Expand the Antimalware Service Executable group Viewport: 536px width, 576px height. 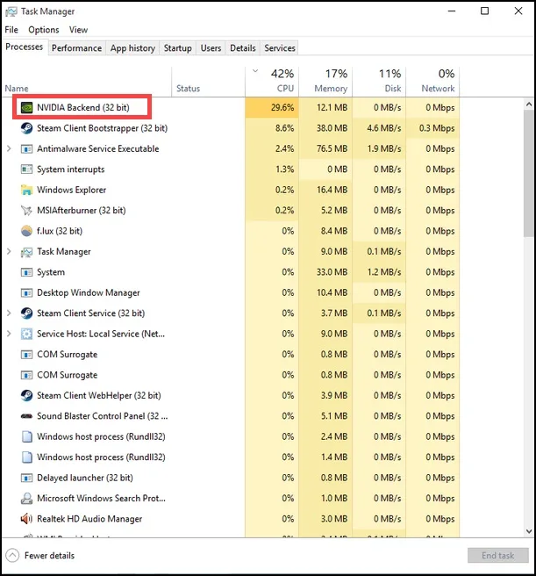pos(9,148)
